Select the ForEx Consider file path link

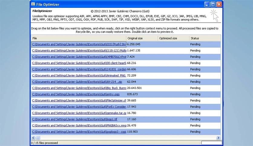(x=79, y=107)
